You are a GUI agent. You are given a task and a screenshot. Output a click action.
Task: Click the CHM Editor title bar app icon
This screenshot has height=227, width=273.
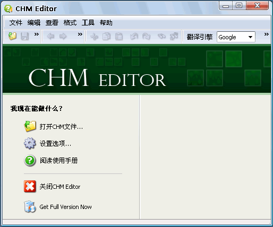(x=8, y=8)
